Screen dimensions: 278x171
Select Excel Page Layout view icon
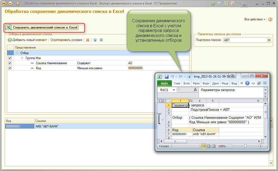pos(209,146)
